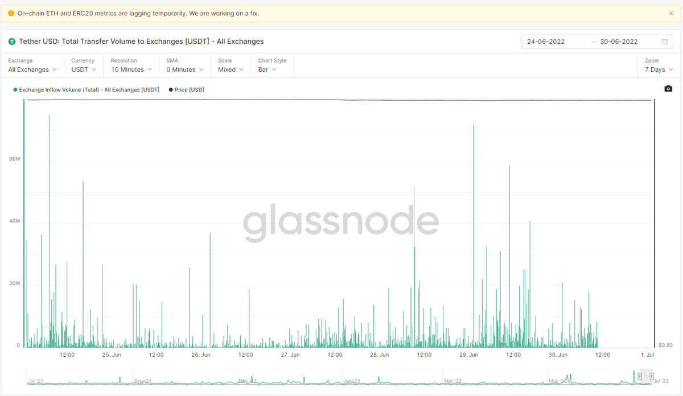
Task: Grab the left handle of range navigator
Action: point(640,377)
